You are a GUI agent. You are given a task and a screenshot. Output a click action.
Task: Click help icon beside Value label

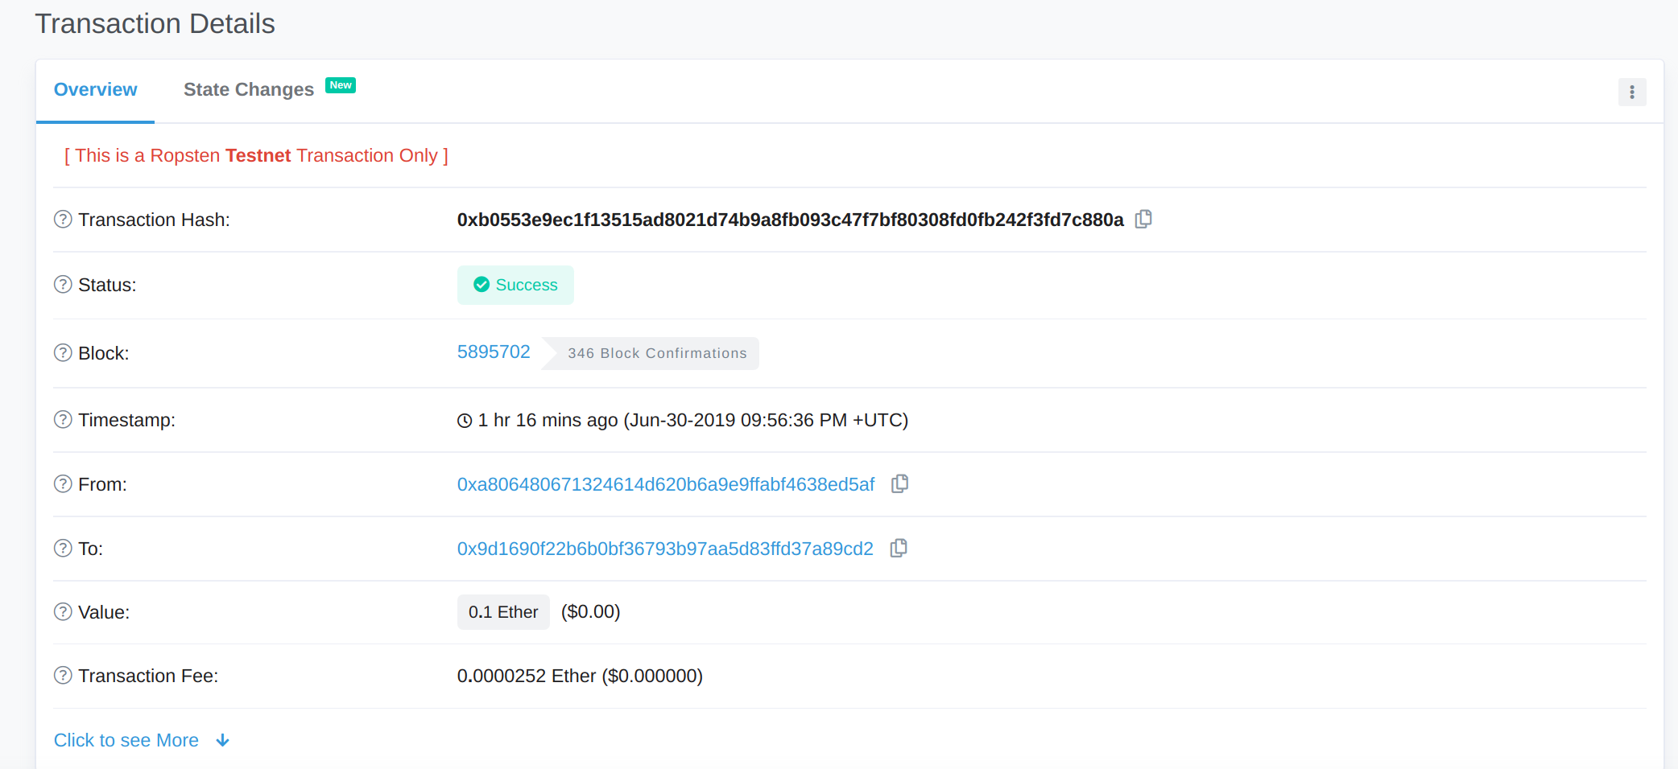(x=63, y=612)
